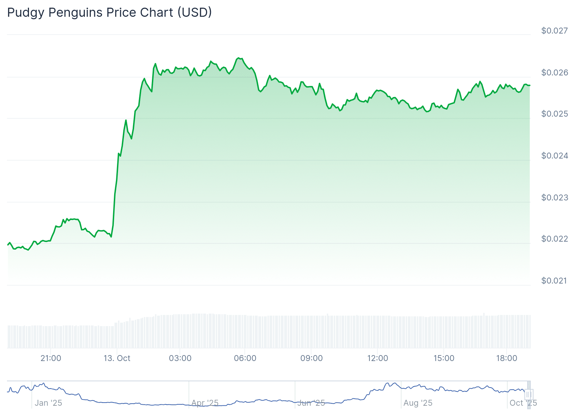Click the Oct '25 navigator label

[523, 403]
